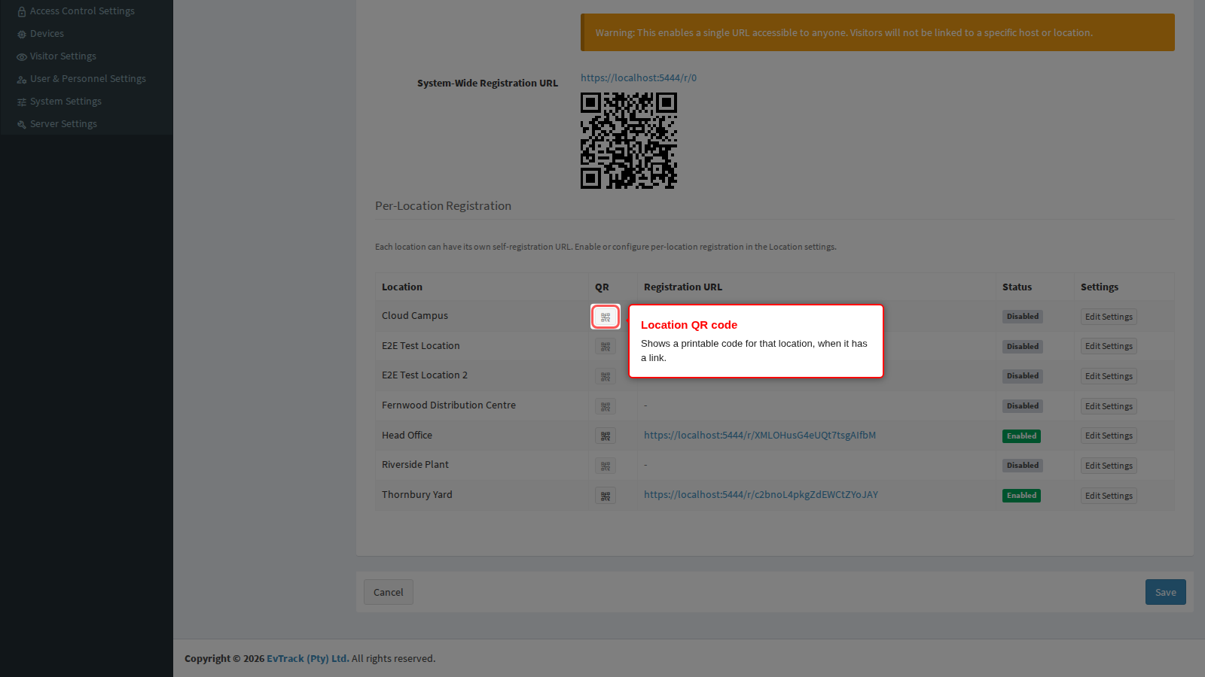The height and width of the screenshot is (677, 1205).
Task: Open Head Office registration URL
Action: coord(760,435)
